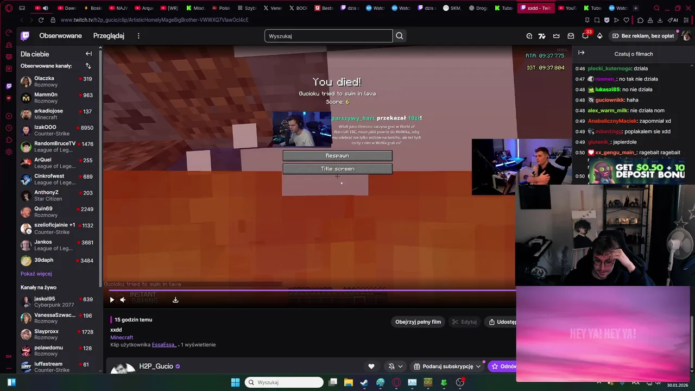The height and width of the screenshot is (391, 695).
Task: Open the RandomBruceTV channel
Action: (x=60, y=147)
